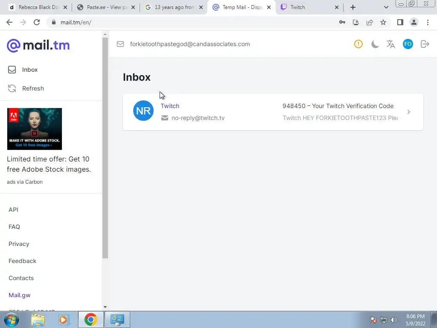Viewport: 437px width, 328px height.
Task: Open the Contacts sidebar link
Action: [x=21, y=278]
